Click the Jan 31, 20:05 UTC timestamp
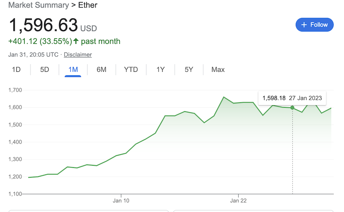344x212 pixels. pyautogui.click(x=34, y=55)
